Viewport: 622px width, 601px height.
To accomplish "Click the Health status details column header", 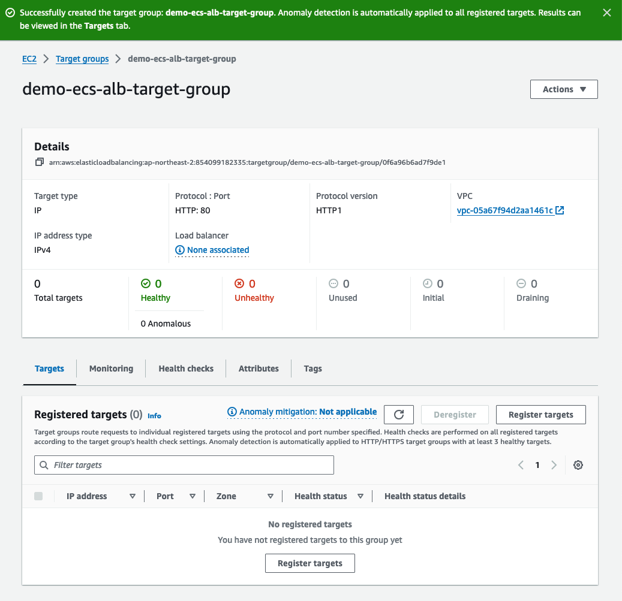I will 425,496.
